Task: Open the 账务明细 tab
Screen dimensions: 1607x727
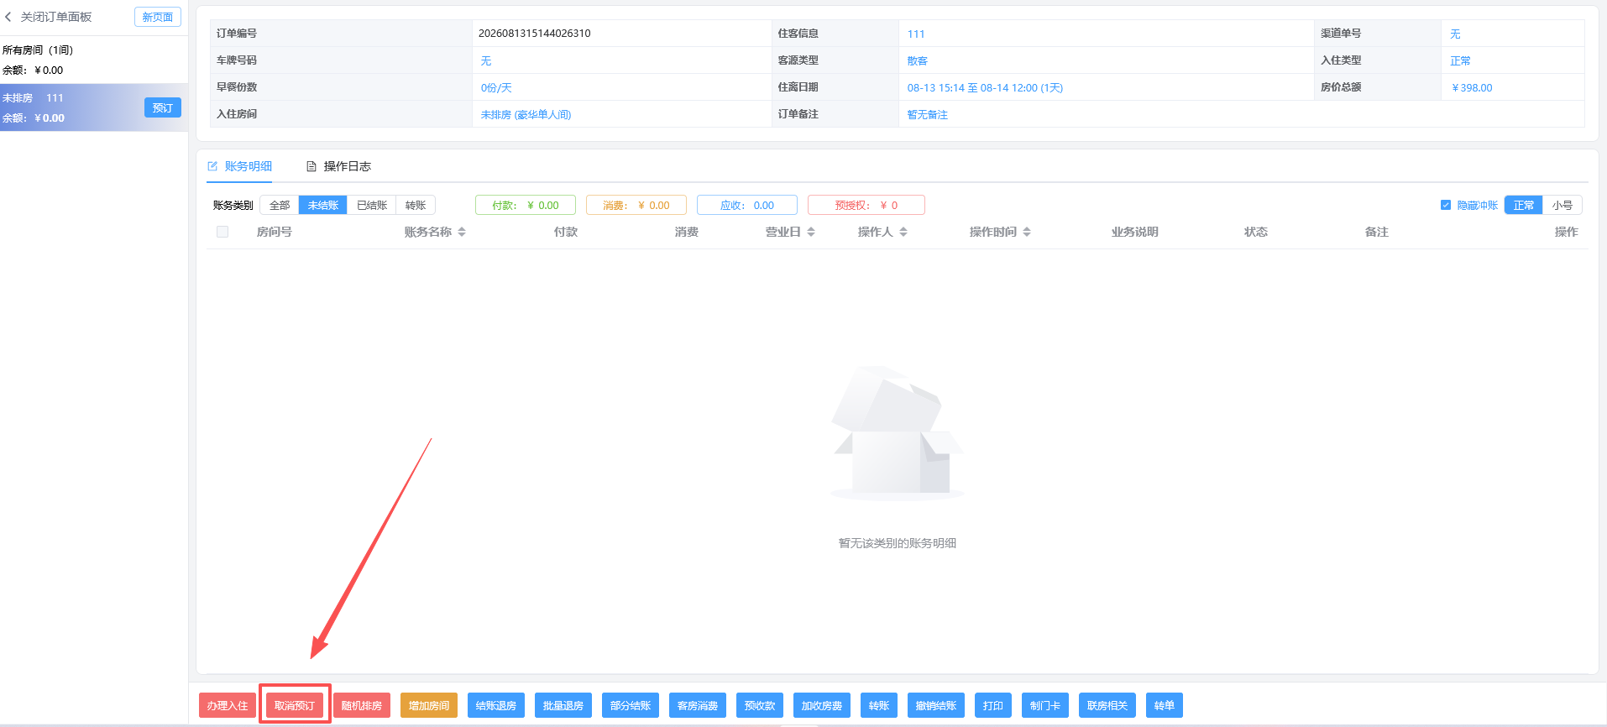Action: (240, 166)
